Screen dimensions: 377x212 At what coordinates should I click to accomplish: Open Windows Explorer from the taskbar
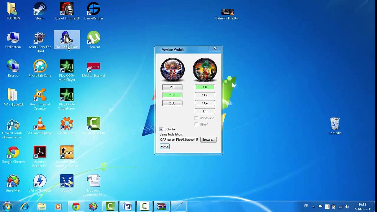click(x=42, y=207)
